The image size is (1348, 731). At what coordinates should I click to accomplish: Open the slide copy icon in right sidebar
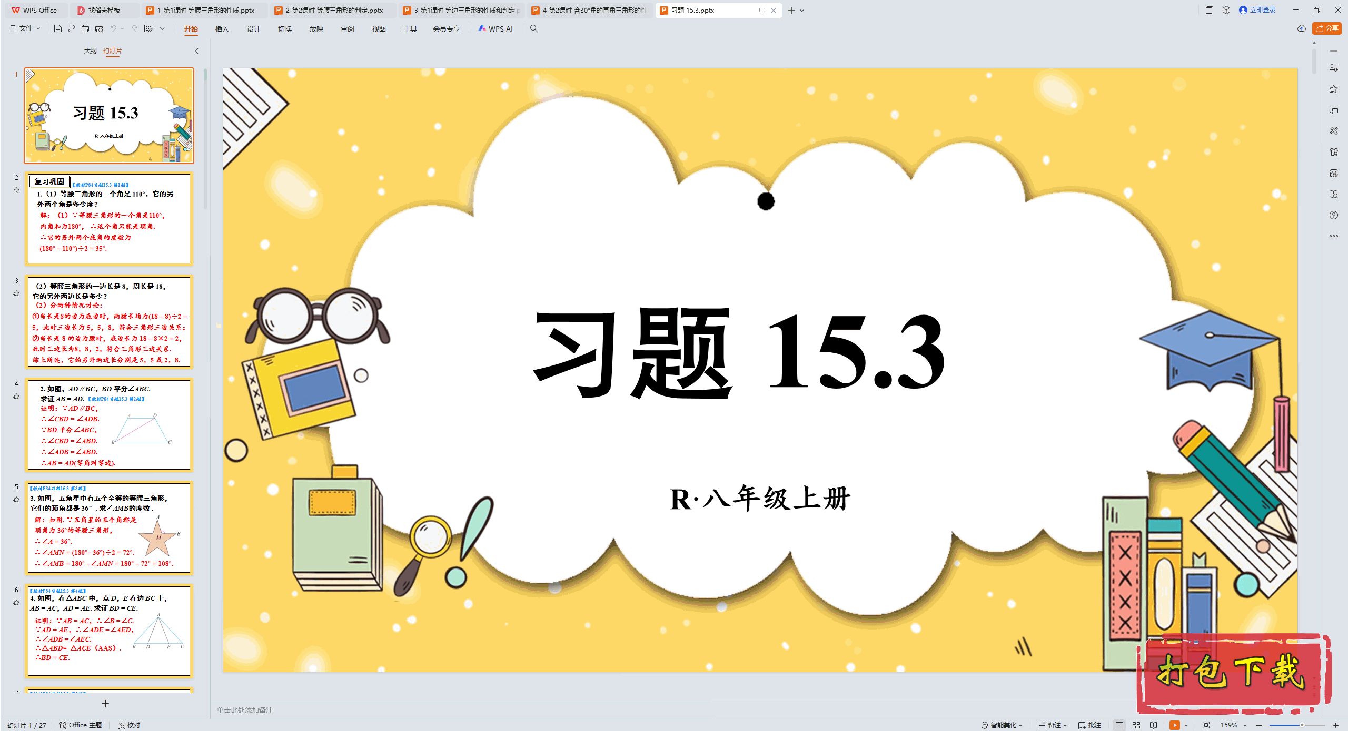coord(1334,110)
